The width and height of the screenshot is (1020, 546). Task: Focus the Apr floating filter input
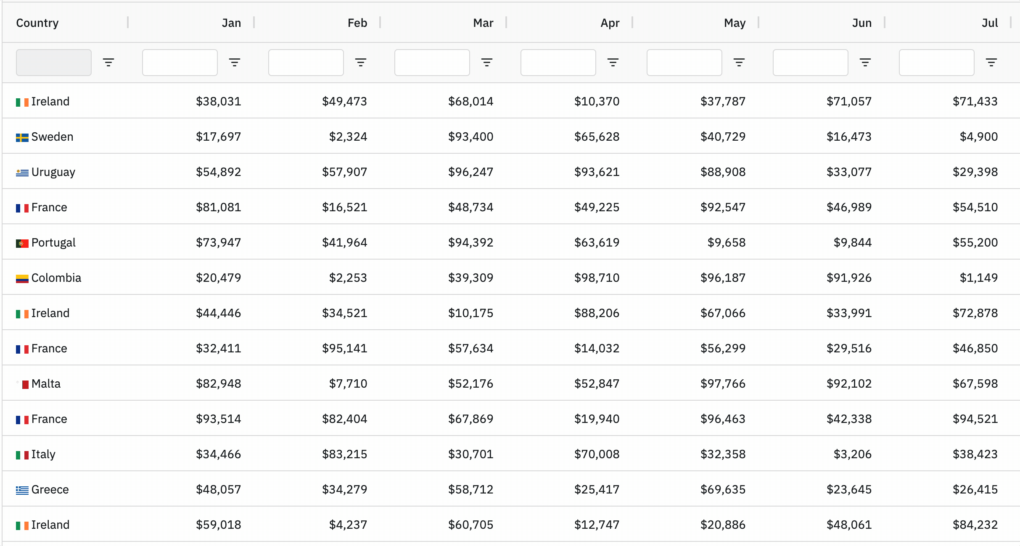click(x=558, y=63)
